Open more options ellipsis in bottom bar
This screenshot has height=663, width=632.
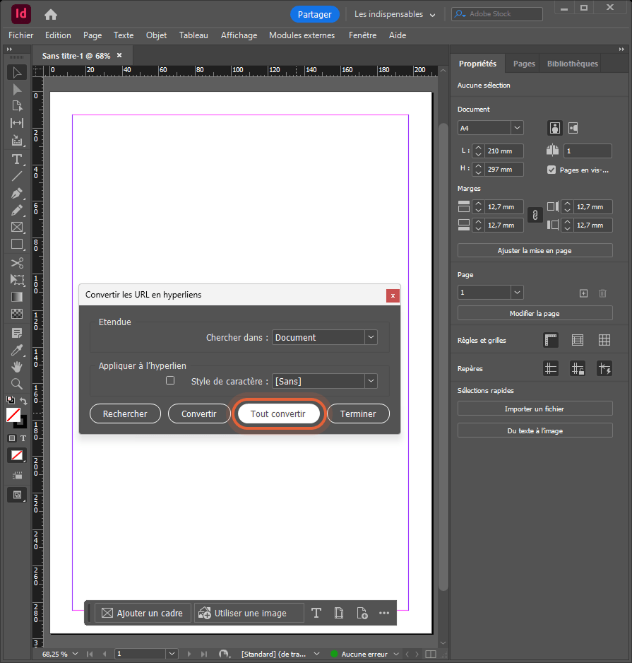pyautogui.click(x=384, y=613)
